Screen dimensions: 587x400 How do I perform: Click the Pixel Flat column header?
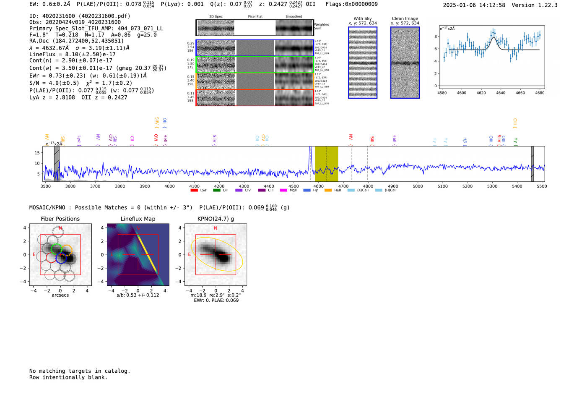(x=255, y=17)
